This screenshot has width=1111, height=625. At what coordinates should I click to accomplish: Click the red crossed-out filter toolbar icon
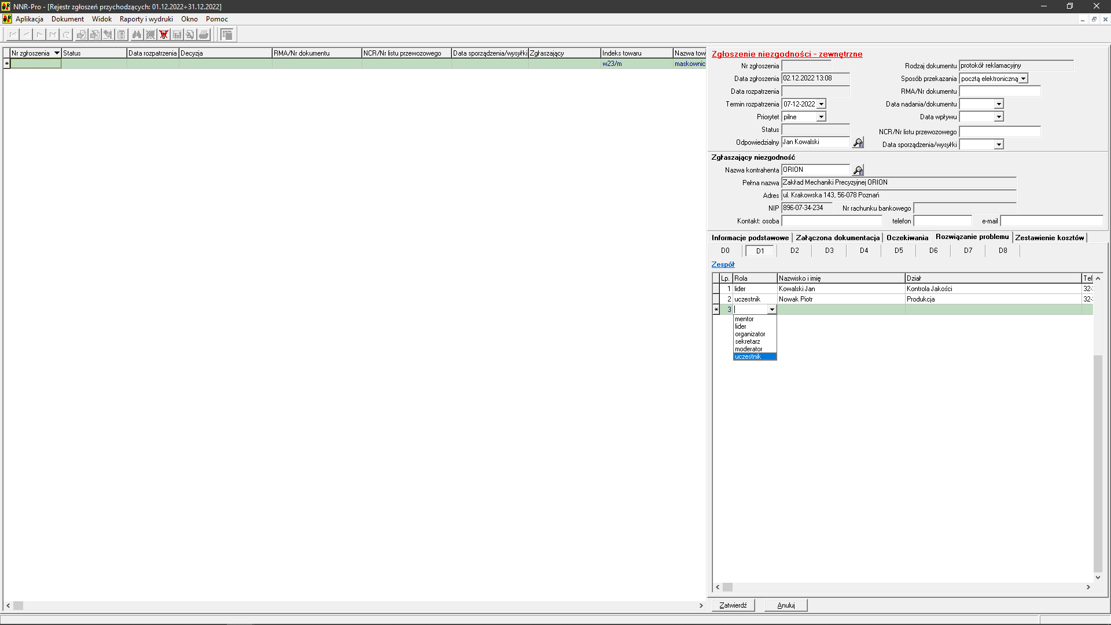coord(164,35)
